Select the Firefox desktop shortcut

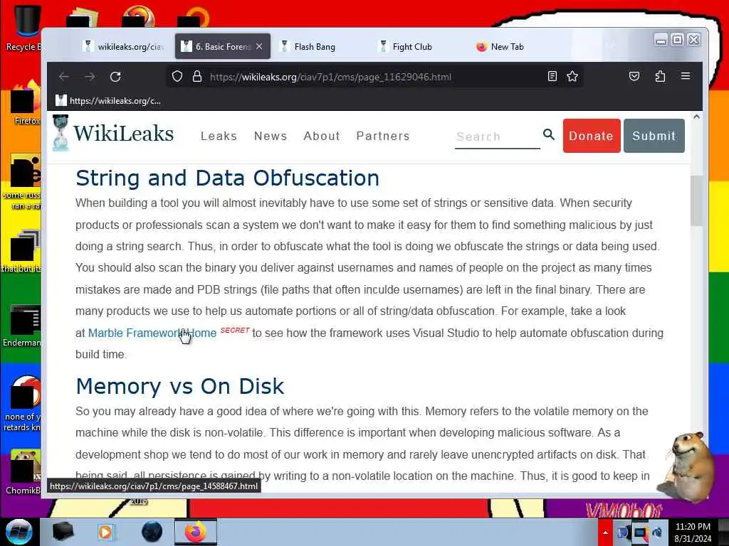click(26, 103)
